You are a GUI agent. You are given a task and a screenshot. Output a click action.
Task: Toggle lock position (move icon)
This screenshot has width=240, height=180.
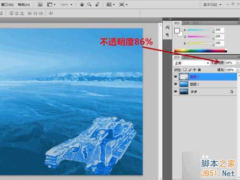click(194, 70)
